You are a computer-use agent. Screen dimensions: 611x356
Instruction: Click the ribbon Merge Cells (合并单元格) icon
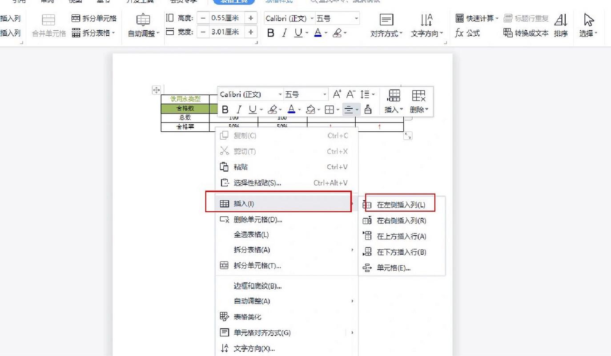pyautogui.click(x=48, y=20)
